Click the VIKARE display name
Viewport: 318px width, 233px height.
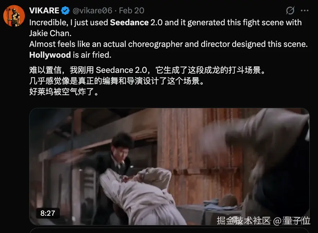point(44,10)
